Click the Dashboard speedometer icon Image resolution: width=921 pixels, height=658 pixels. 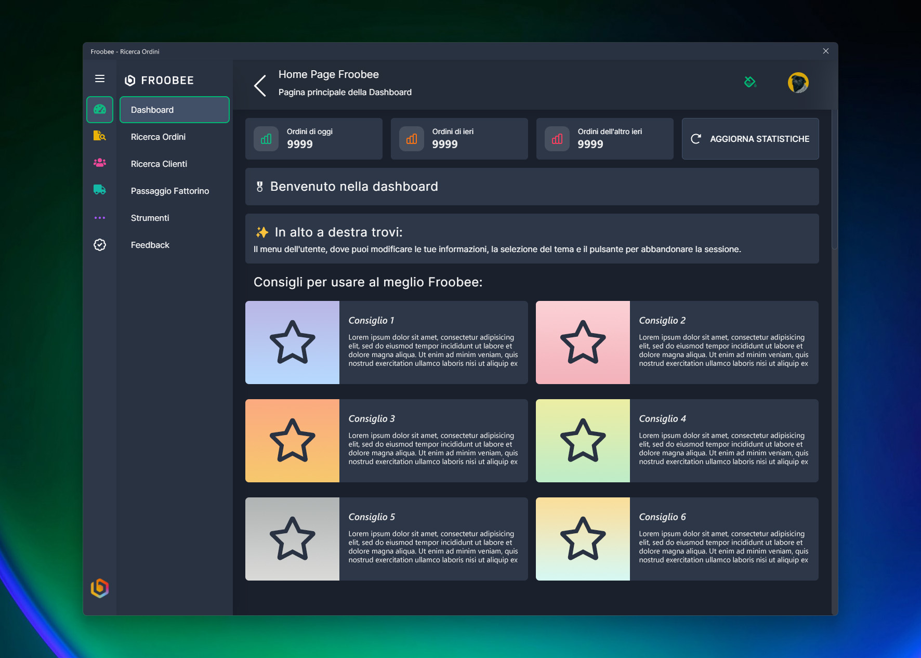(100, 110)
